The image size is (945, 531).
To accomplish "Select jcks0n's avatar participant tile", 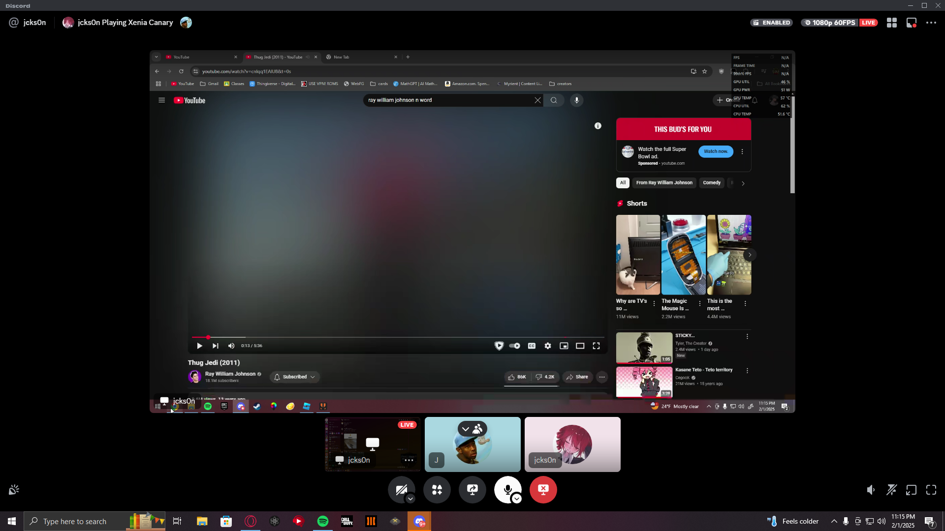I will pos(572,444).
